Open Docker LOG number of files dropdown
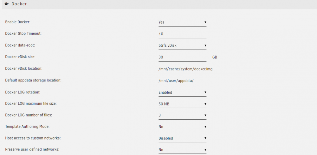 (x=182, y=115)
